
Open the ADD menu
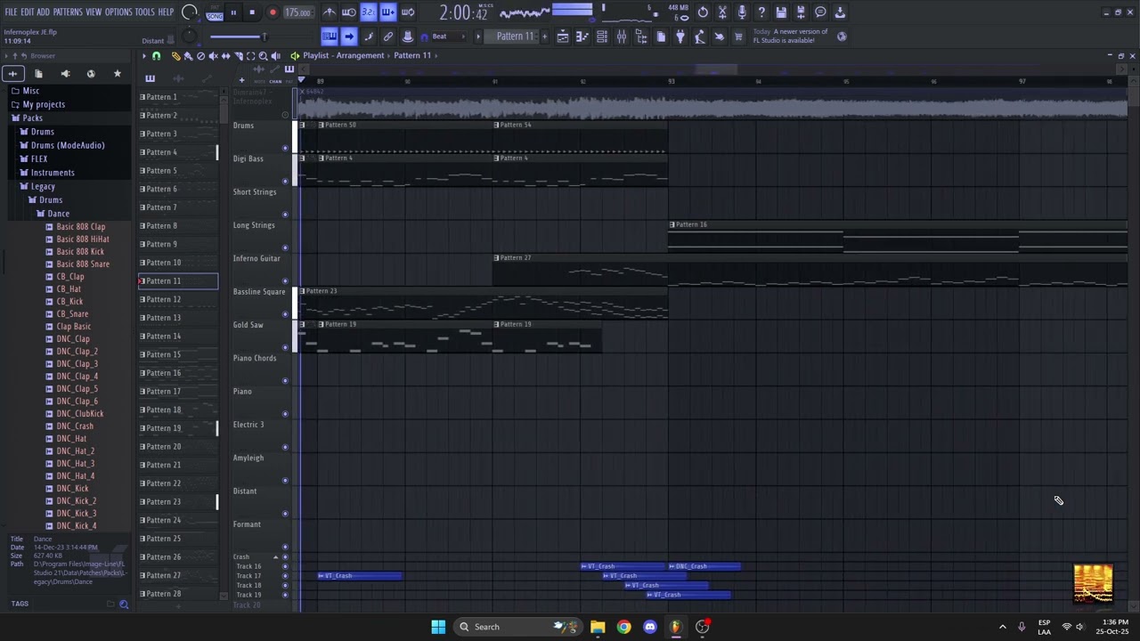[x=45, y=12]
